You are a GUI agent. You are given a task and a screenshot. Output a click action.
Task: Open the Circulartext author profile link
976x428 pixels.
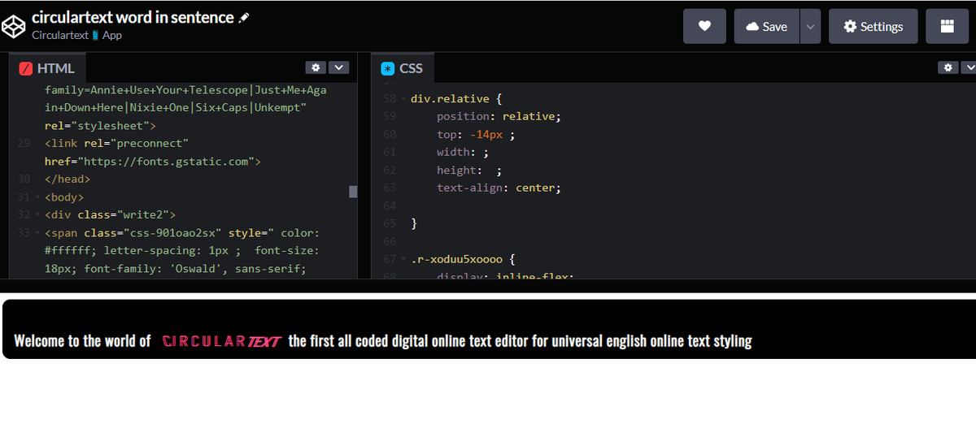coord(60,35)
